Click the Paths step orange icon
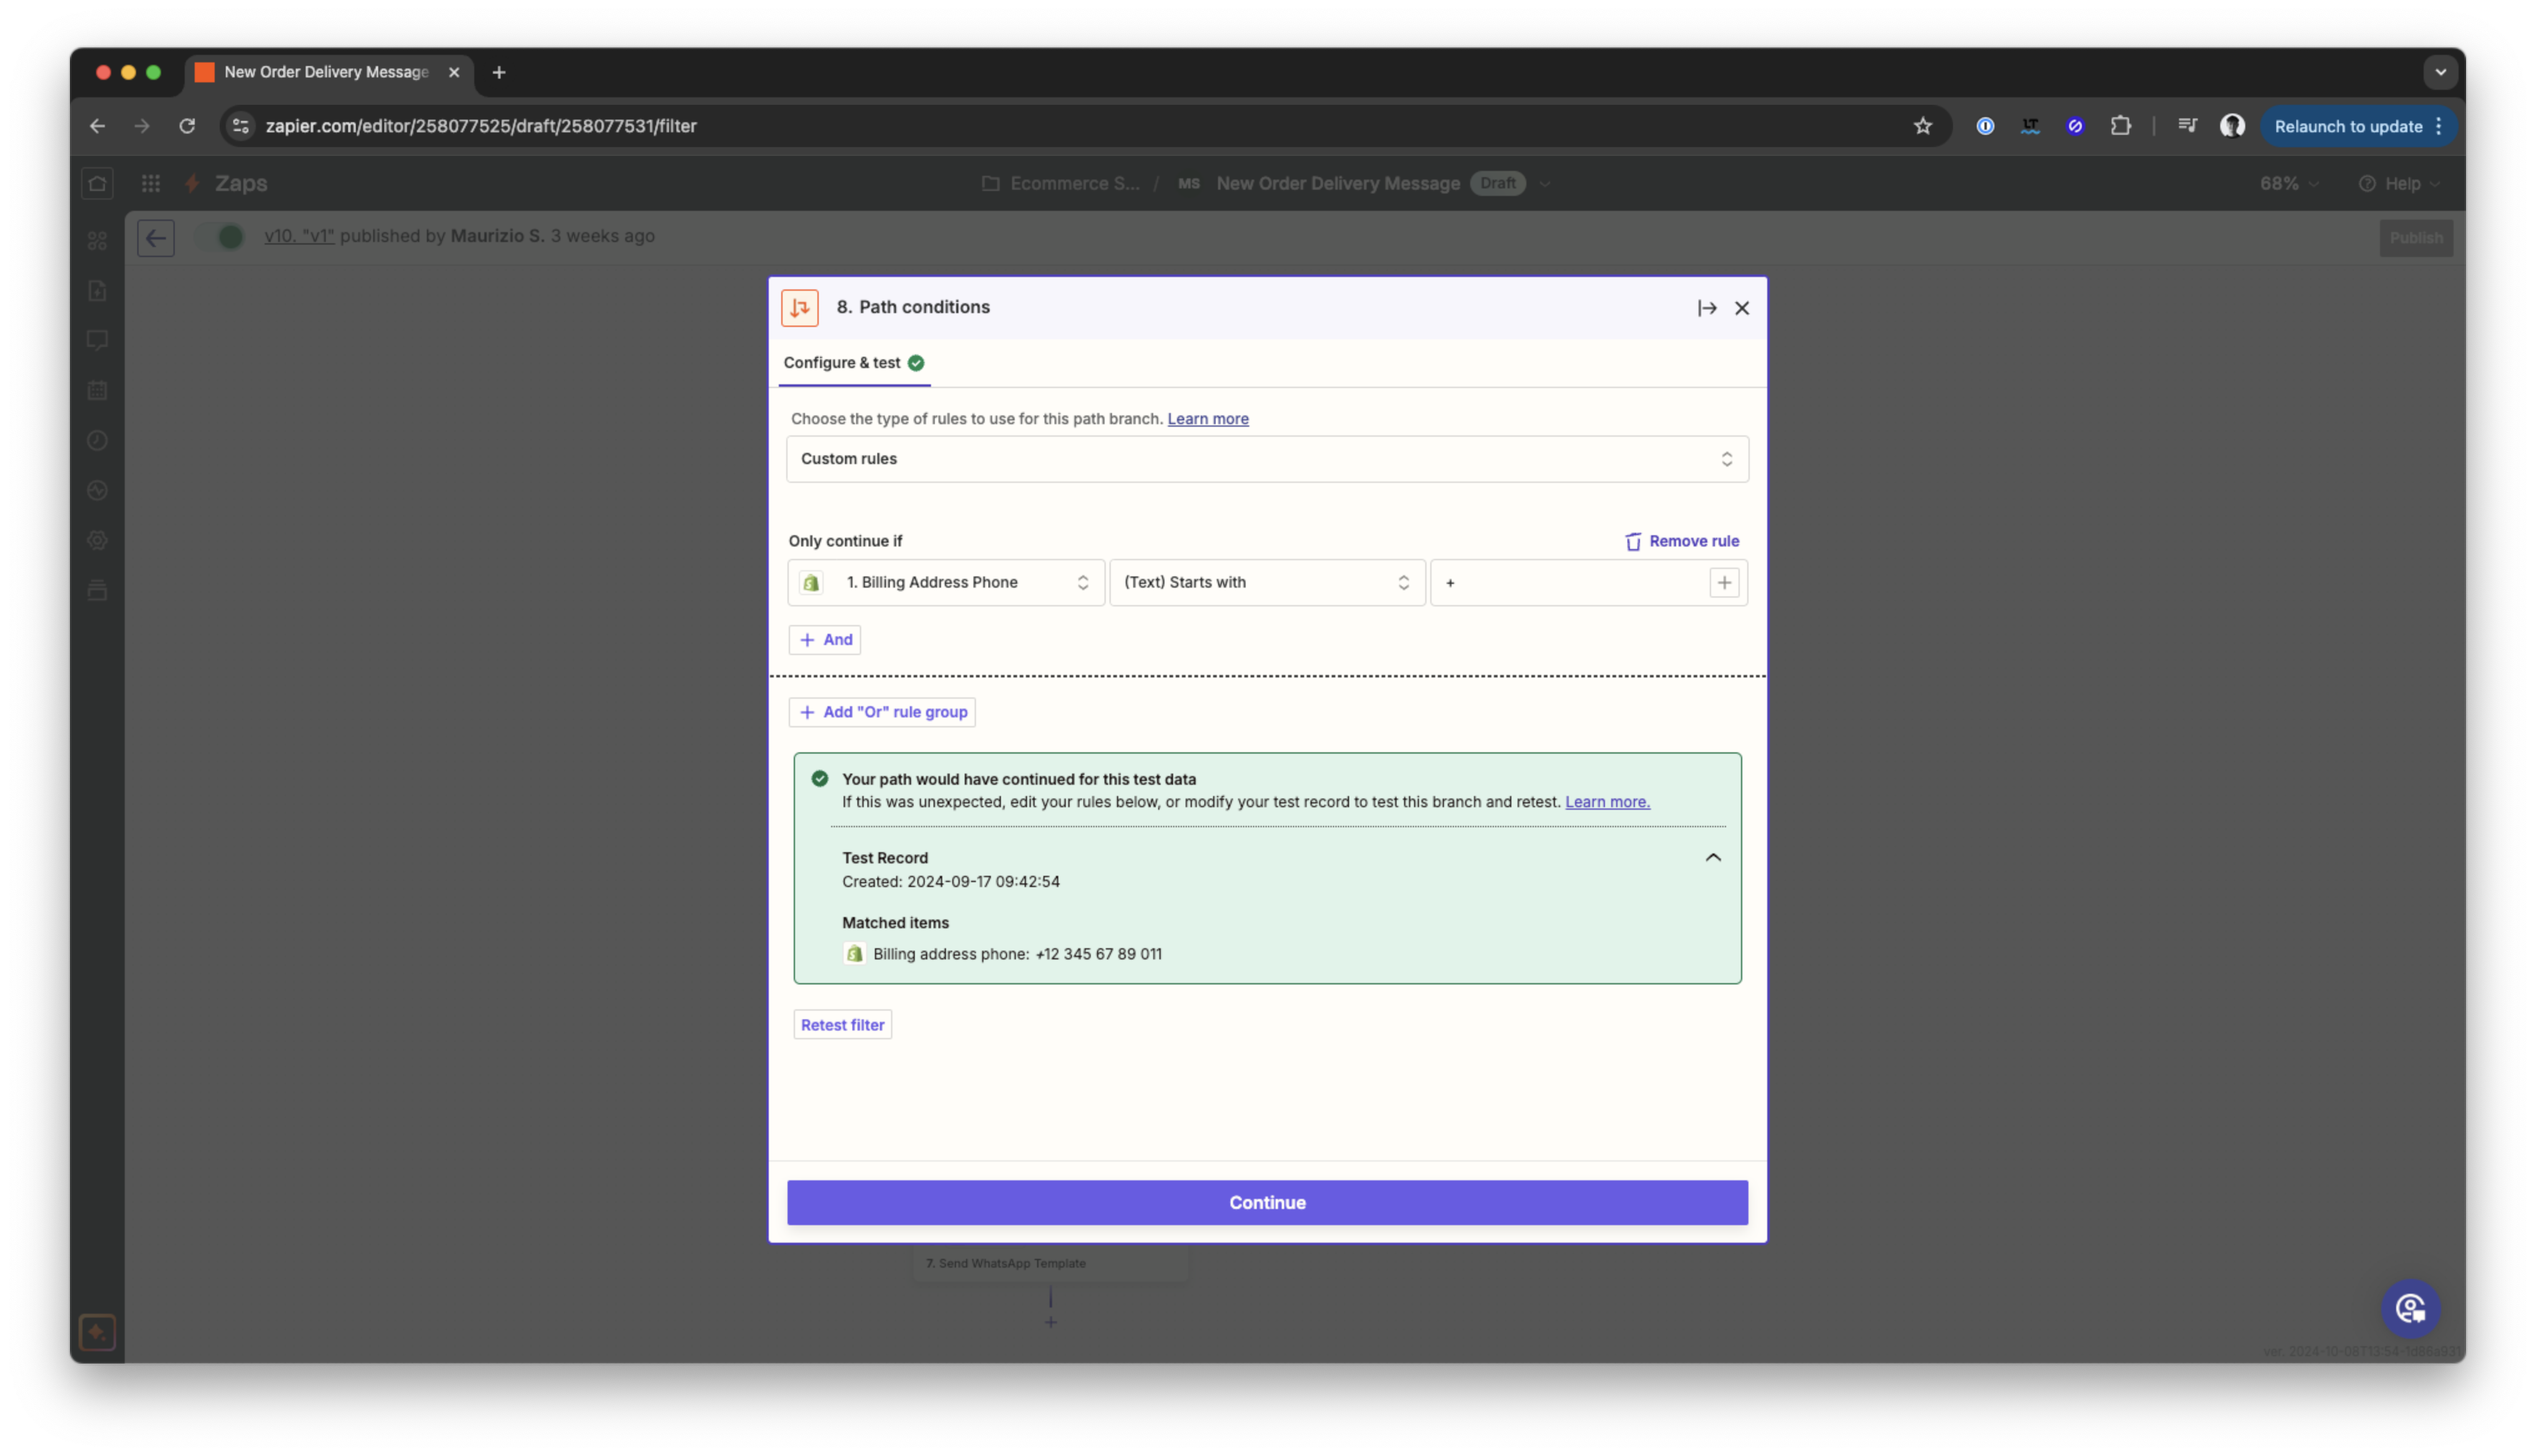Viewport: 2536px width, 1456px height. [799, 308]
